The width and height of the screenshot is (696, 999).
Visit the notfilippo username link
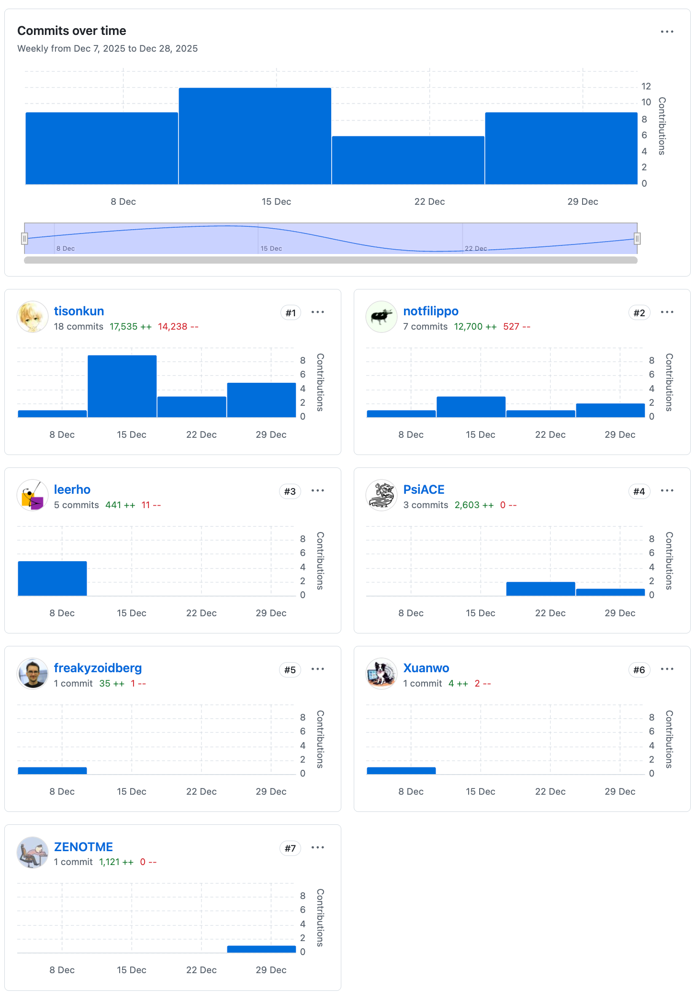[x=431, y=311]
